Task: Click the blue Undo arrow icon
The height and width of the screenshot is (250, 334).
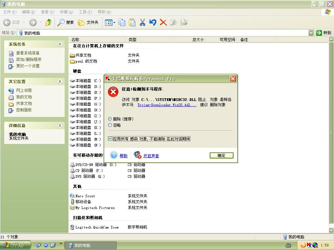Action: click(153, 22)
